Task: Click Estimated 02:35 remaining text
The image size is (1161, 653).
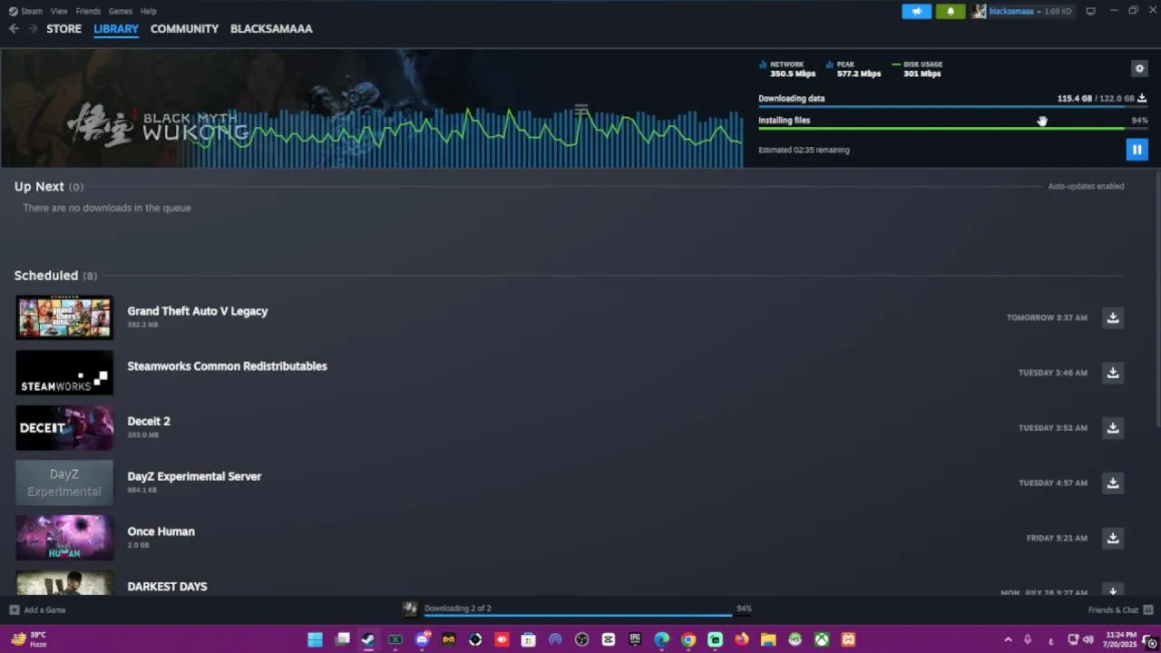Action: [804, 151]
